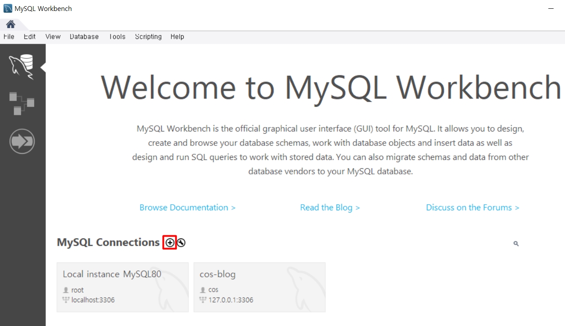This screenshot has height=326, width=565.
Task: Open the Edit menu
Action: (30, 37)
